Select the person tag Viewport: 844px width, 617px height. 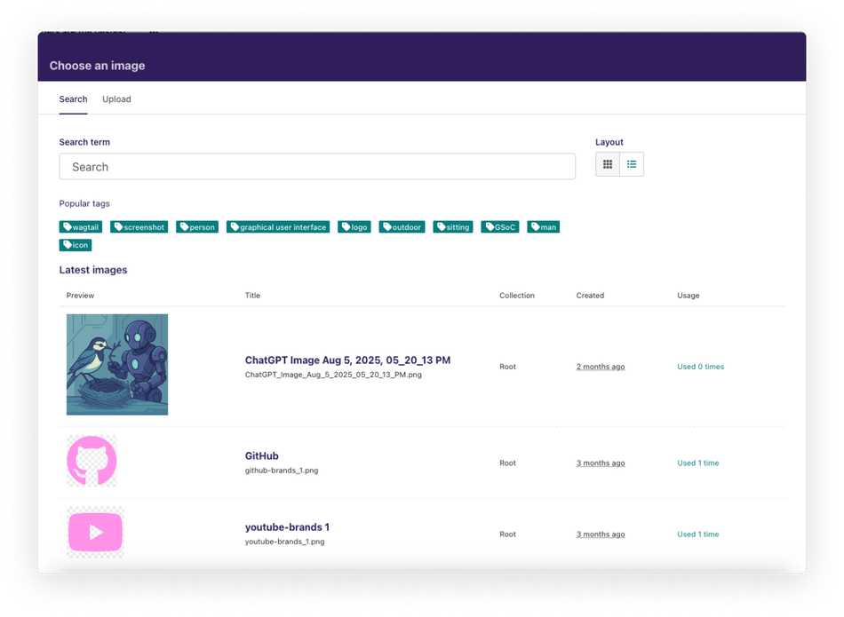(x=196, y=226)
